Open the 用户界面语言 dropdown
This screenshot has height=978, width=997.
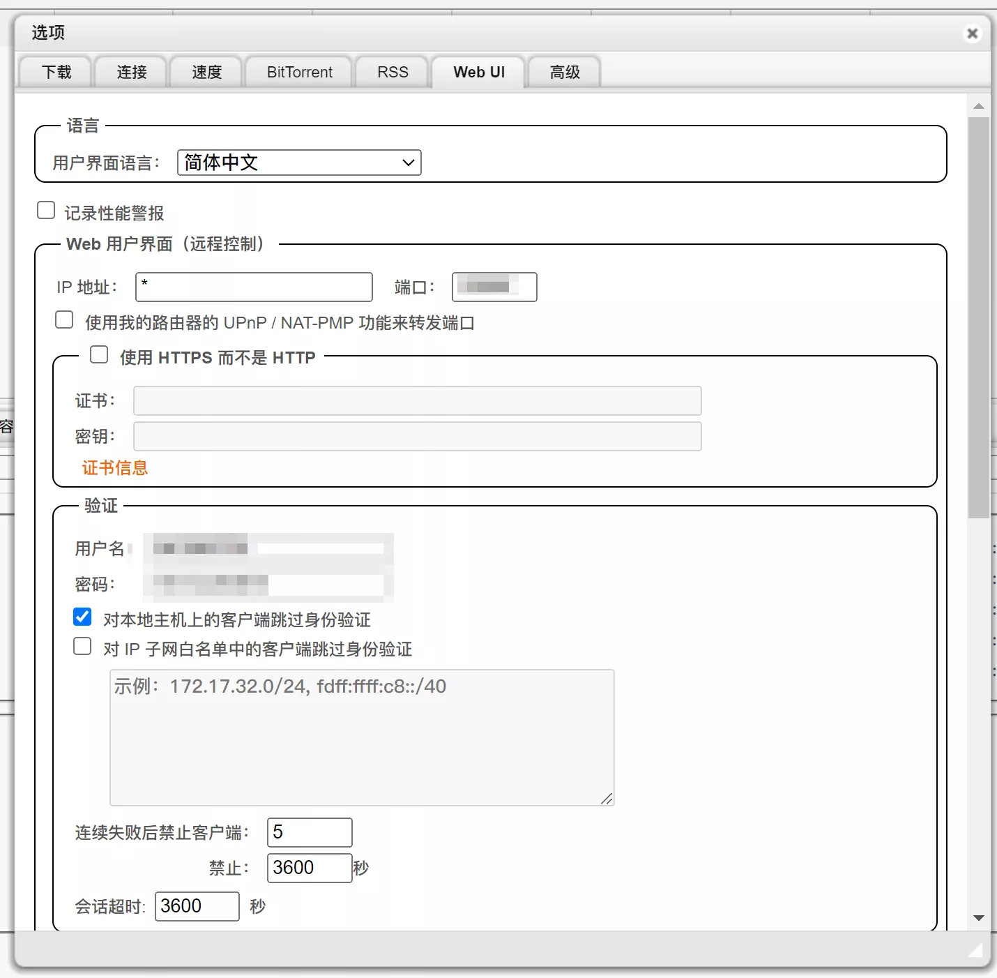click(x=298, y=163)
